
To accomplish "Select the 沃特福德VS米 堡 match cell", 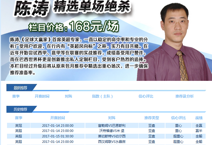I will pyautogui.click(x=112, y=131).
